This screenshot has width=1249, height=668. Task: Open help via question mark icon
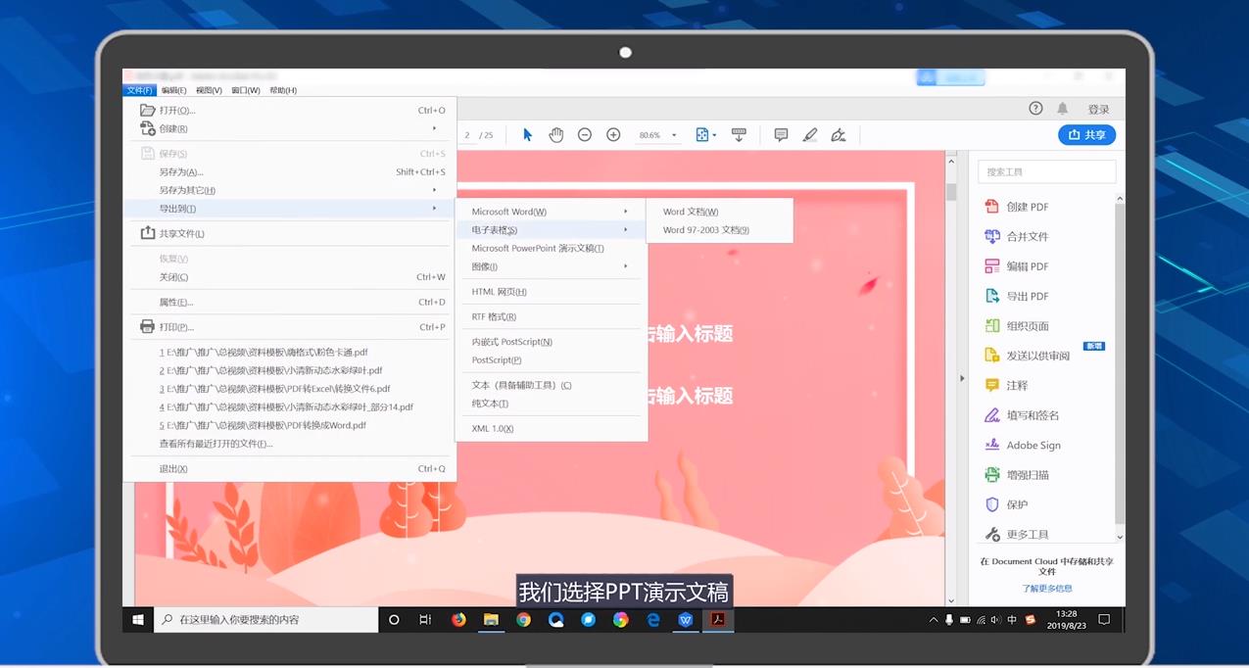point(1035,109)
